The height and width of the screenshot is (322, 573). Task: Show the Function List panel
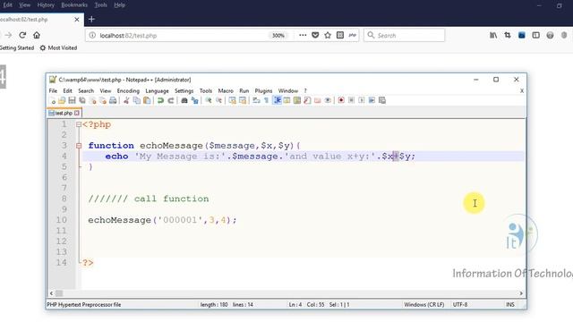(x=307, y=100)
